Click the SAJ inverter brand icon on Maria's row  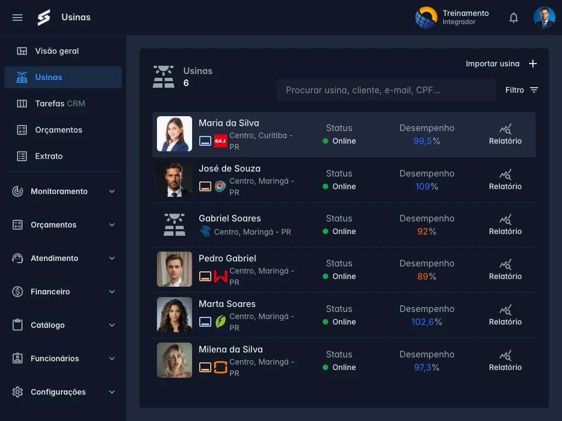click(220, 140)
